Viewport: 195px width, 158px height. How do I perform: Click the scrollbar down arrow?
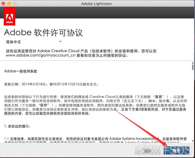[193, 141]
